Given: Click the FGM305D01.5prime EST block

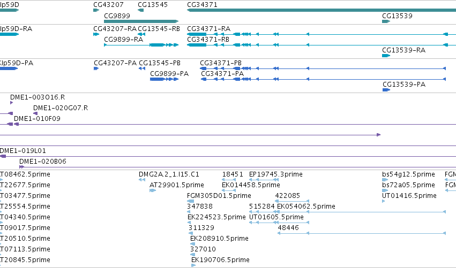Looking at the screenshot, I should pos(190,201).
